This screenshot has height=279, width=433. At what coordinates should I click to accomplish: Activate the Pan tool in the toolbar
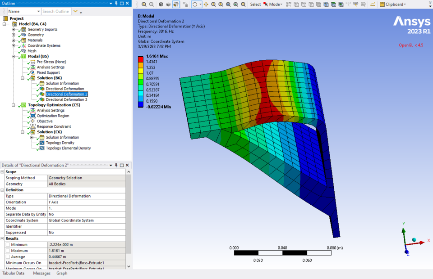[206, 4]
